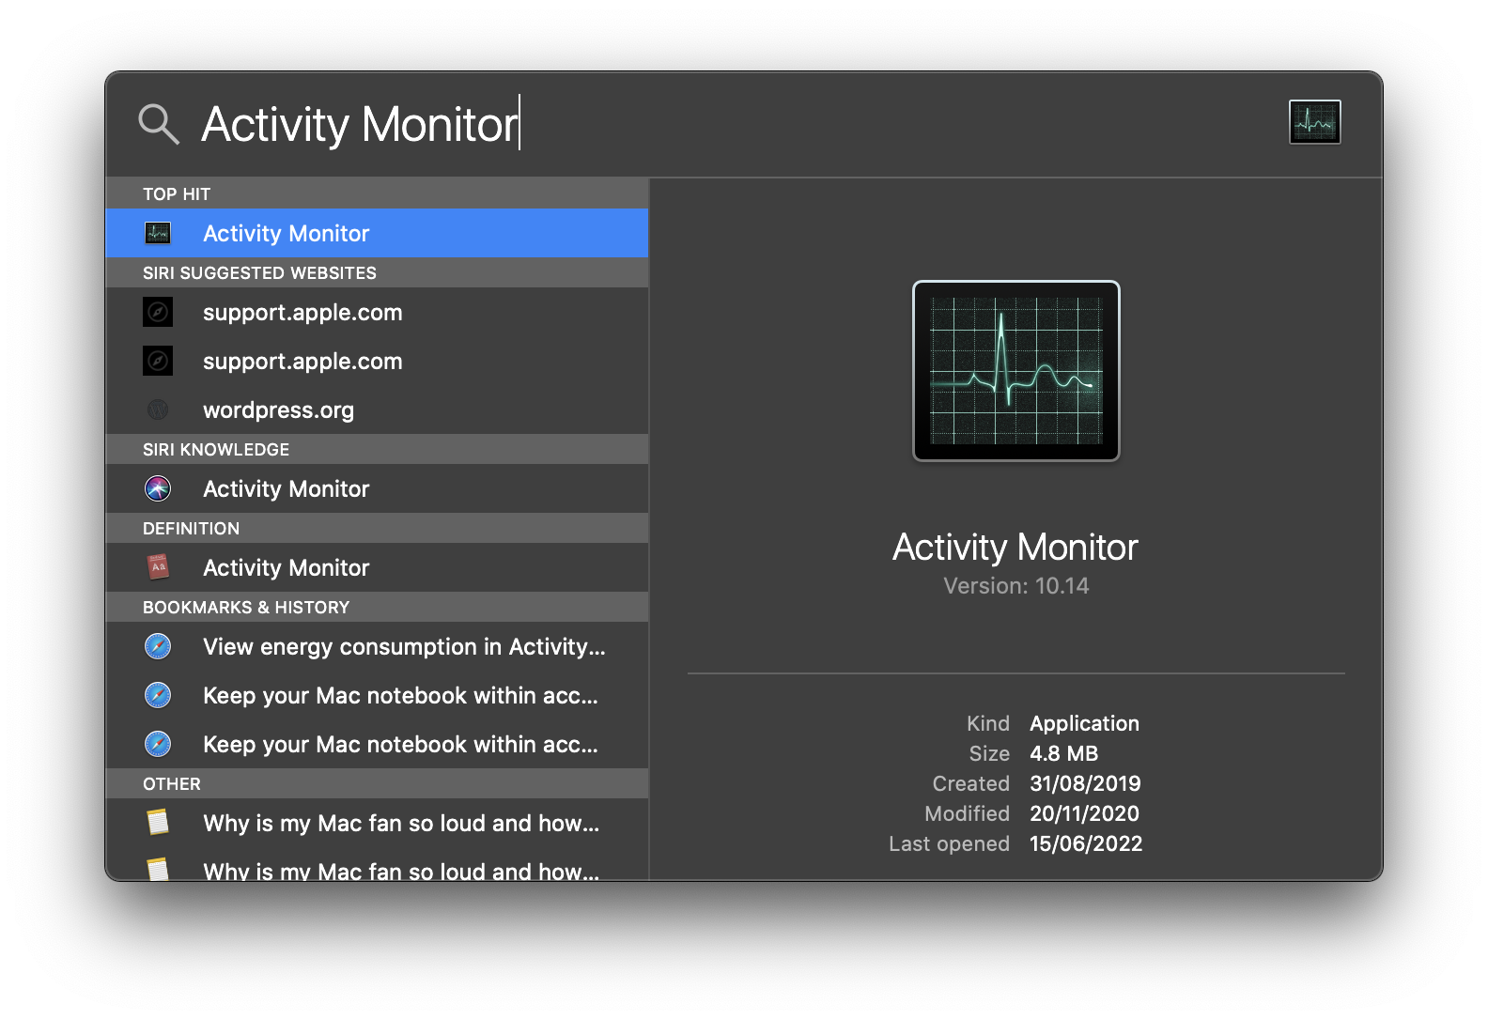The height and width of the screenshot is (1020, 1488).
Task: Click the Size value 4.8 MB
Action: pos(1063,753)
